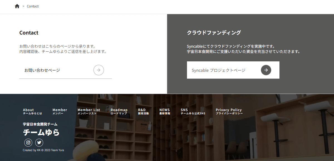
Task: Click the チームゆら footer logo text
Action: tap(41, 132)
